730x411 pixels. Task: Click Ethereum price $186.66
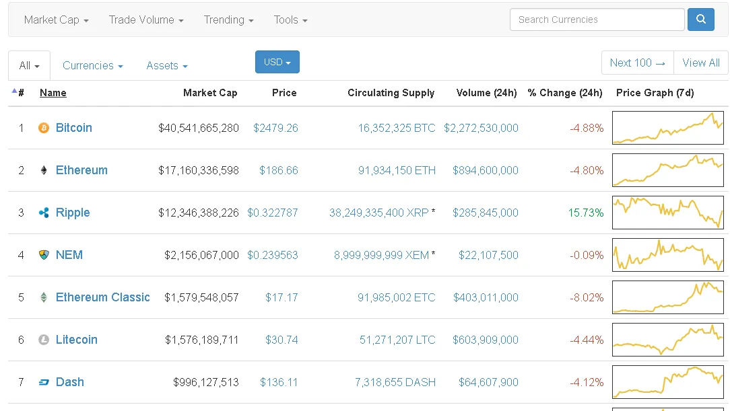pos(278,170)
